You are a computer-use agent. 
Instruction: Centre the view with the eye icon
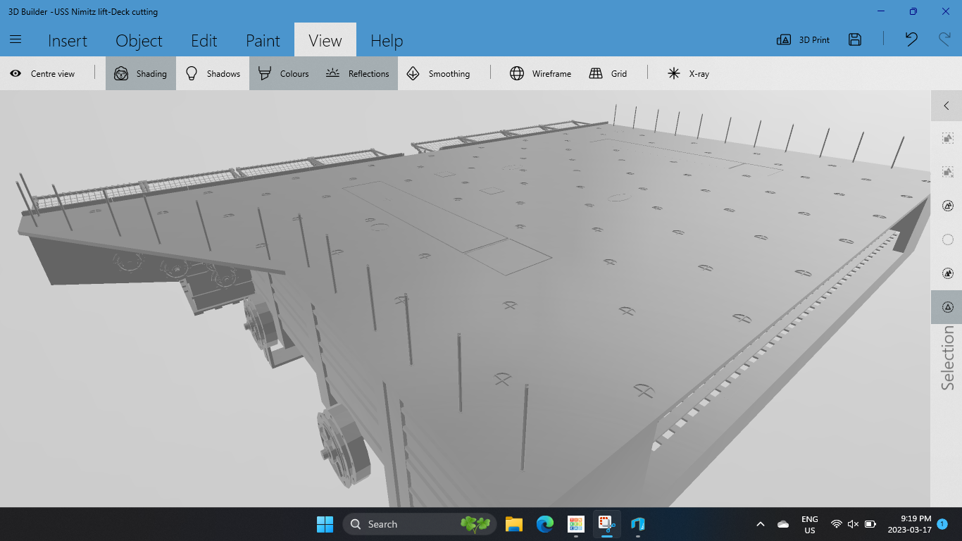point(42,73)
